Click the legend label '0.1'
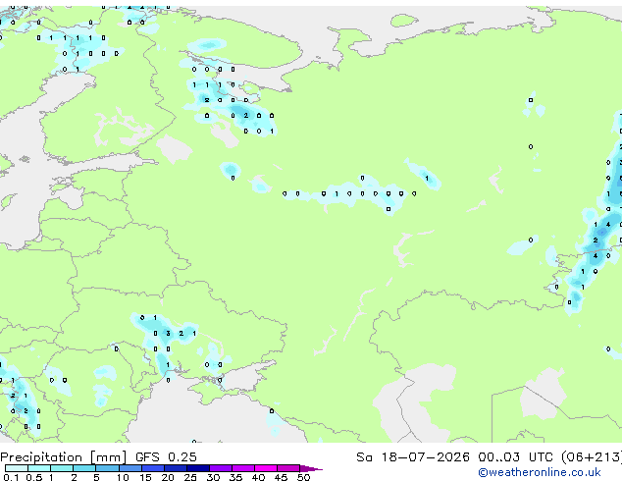Viewport: 622px width, 481px height. tap(12, 477)
